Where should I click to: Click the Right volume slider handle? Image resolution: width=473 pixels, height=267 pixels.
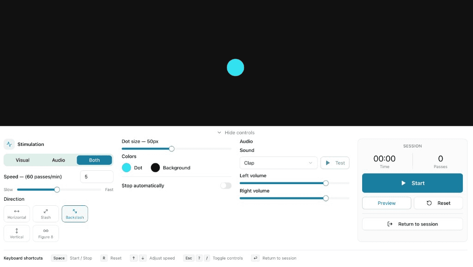point(326,198)
